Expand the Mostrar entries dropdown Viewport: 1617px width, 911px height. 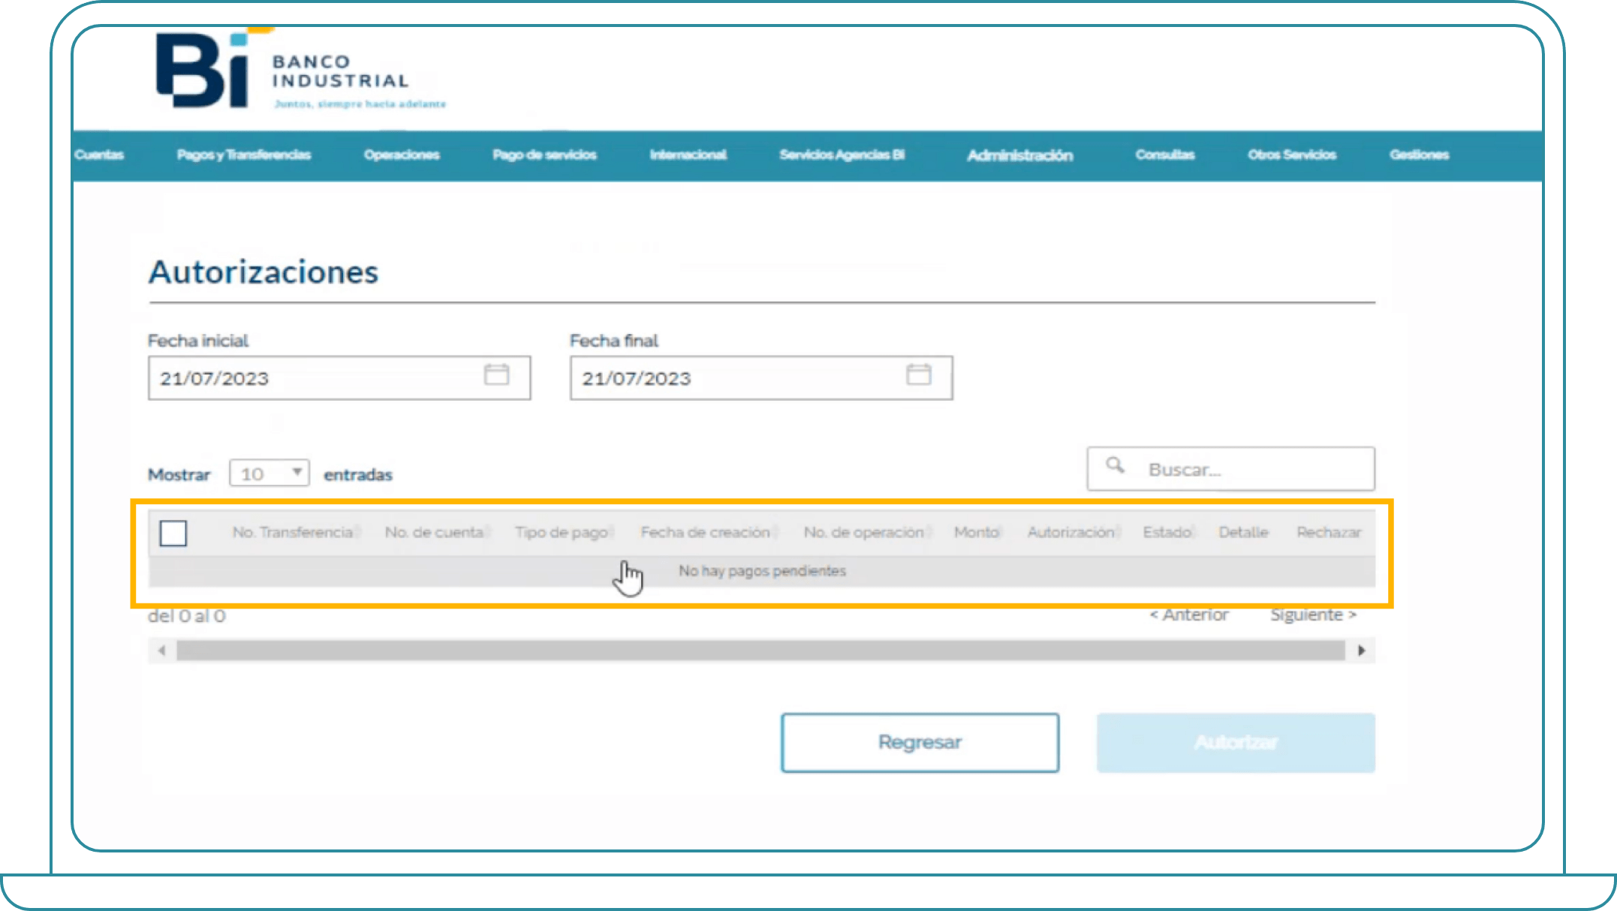[269, 474]
